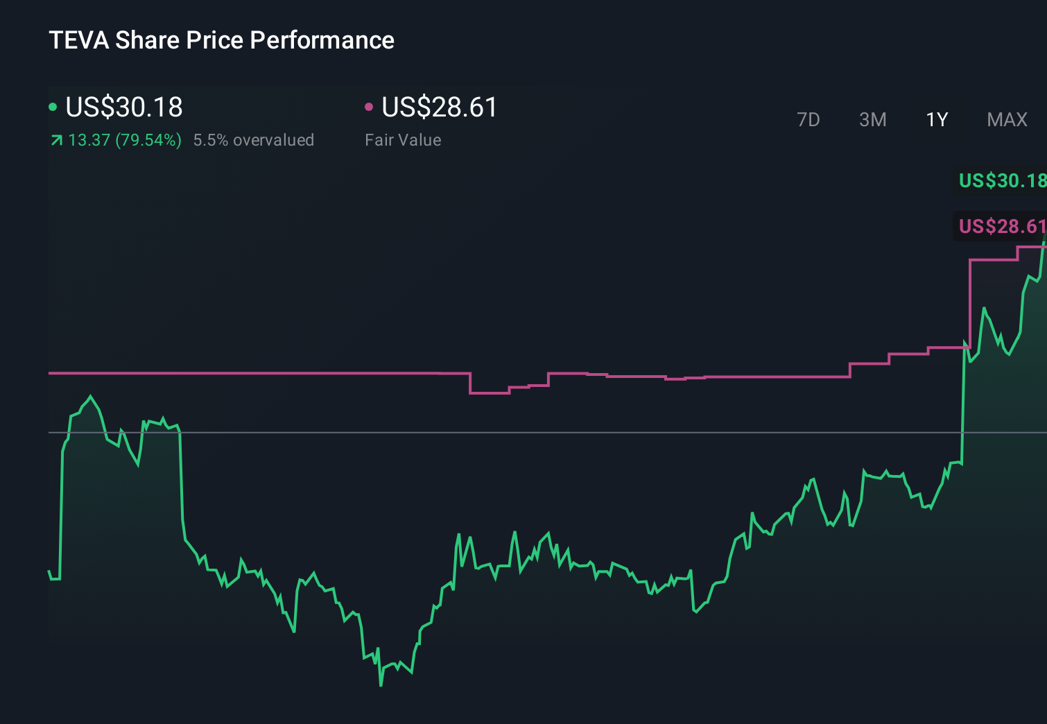The width and height of the screenshot is (1047, 724).
Task: Click the 13.37 (79.54%) gain indicator
Action: [x=123, y=140]
